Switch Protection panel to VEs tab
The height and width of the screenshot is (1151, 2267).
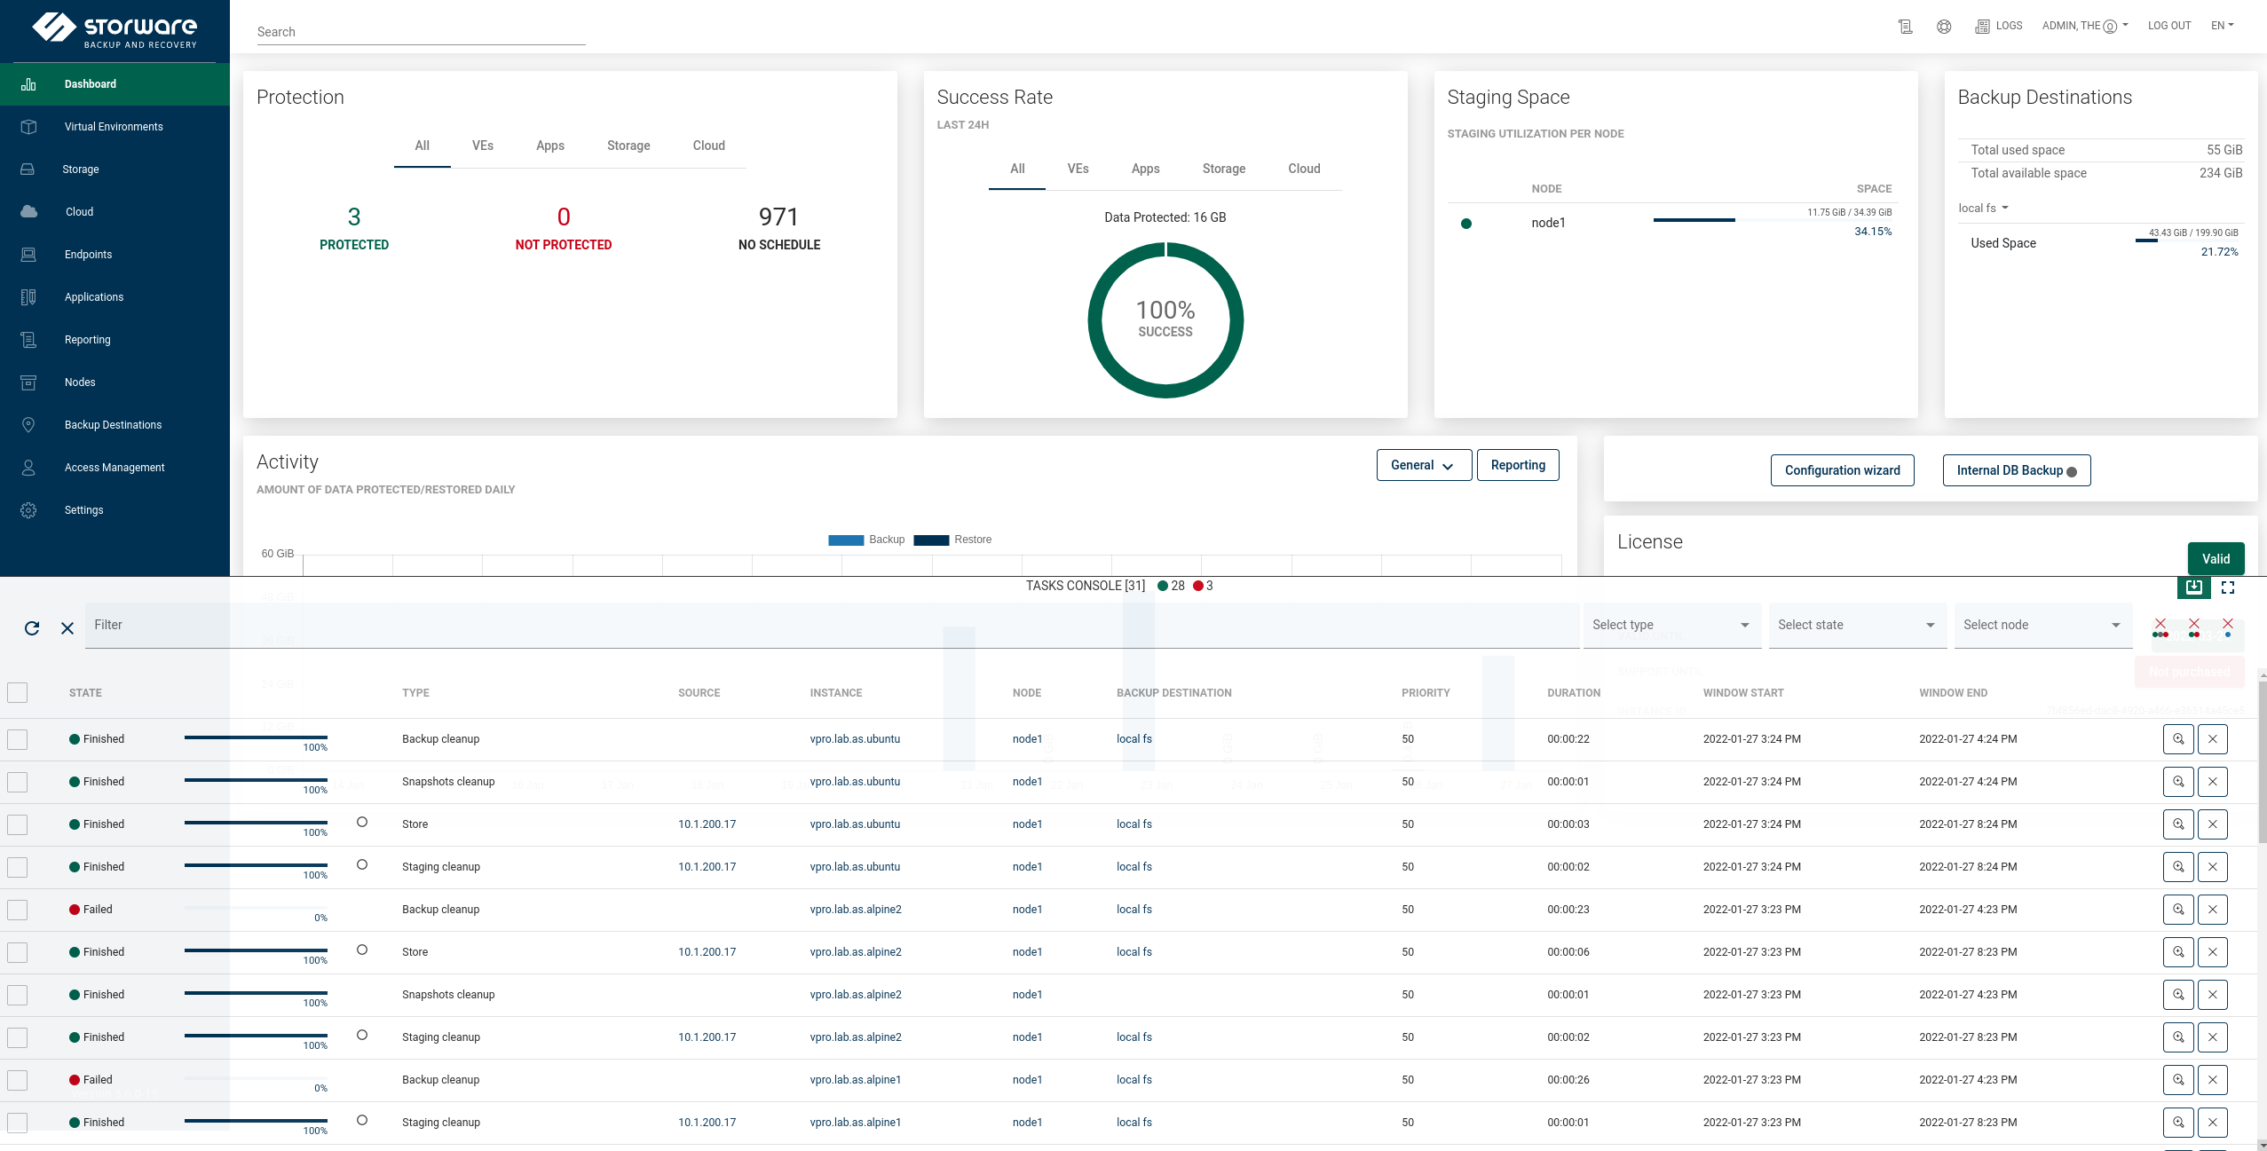coord(483,146)
